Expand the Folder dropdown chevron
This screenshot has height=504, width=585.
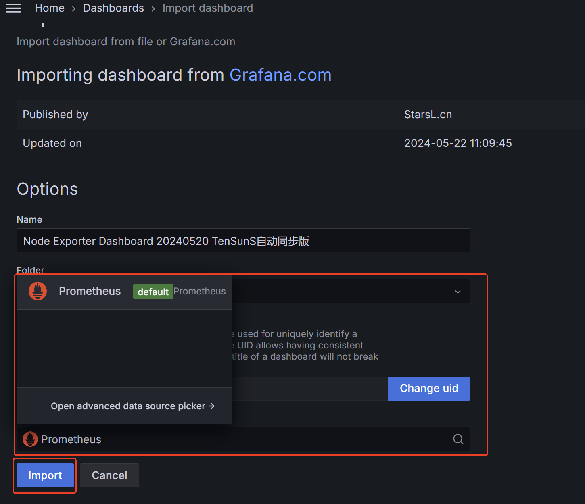point(458,292)
